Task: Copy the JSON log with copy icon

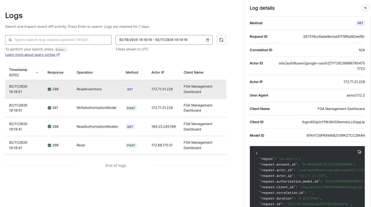Action: (x=359, y=152)
